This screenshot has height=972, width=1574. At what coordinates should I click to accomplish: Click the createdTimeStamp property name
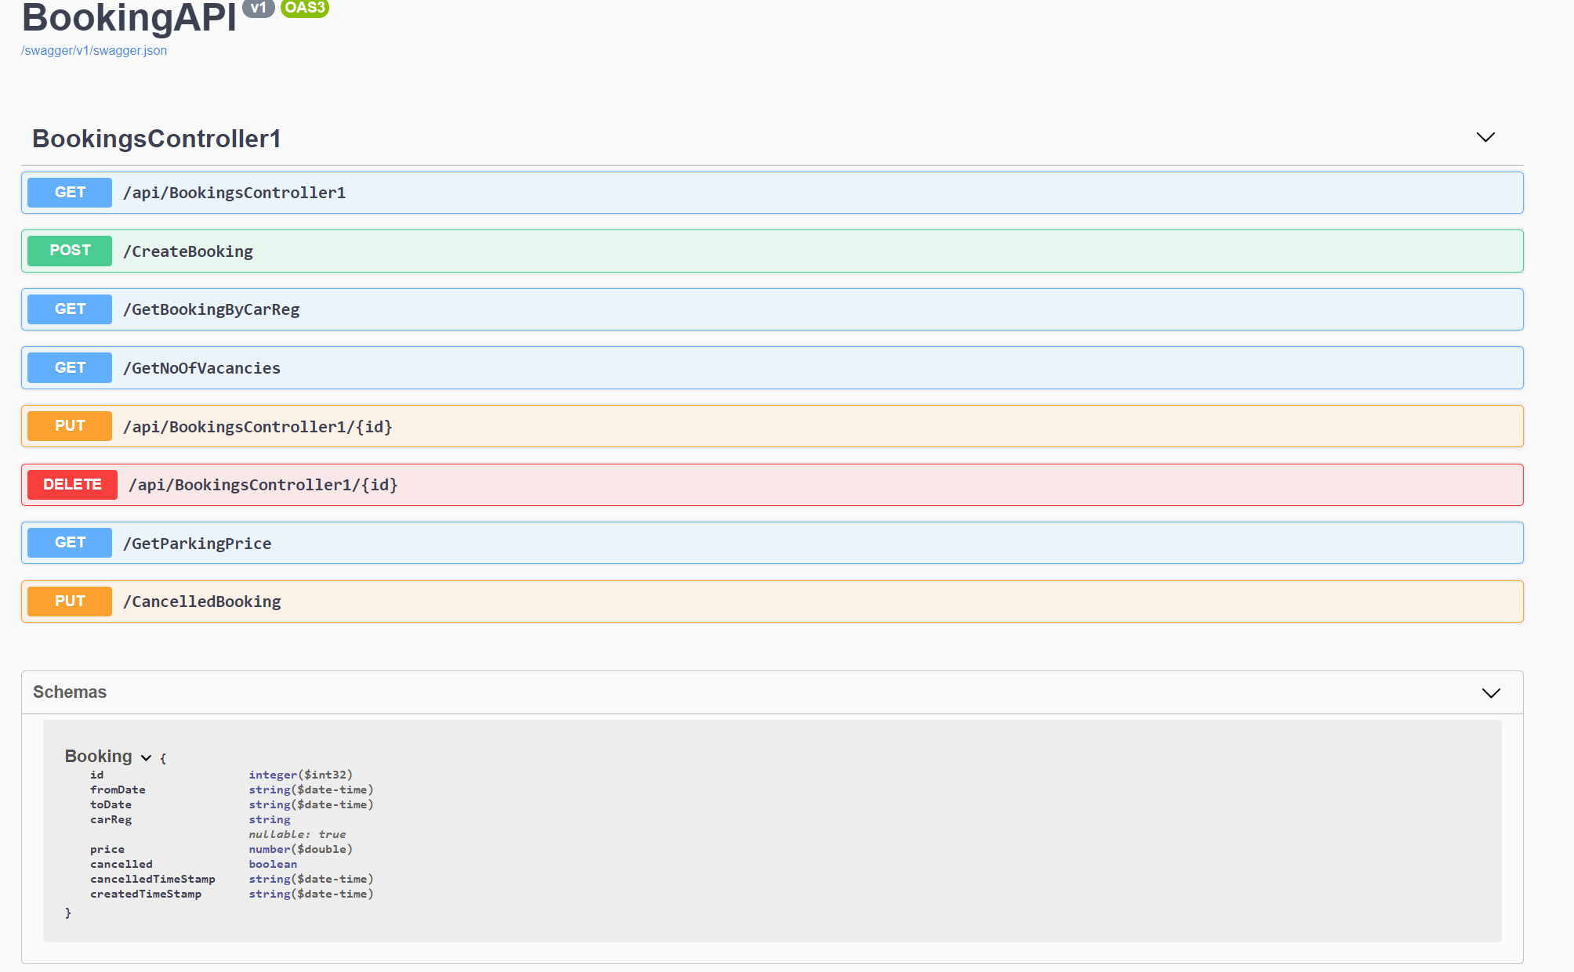coord(146,894)
